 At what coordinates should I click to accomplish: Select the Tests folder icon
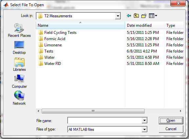click(x=41, y=51)
